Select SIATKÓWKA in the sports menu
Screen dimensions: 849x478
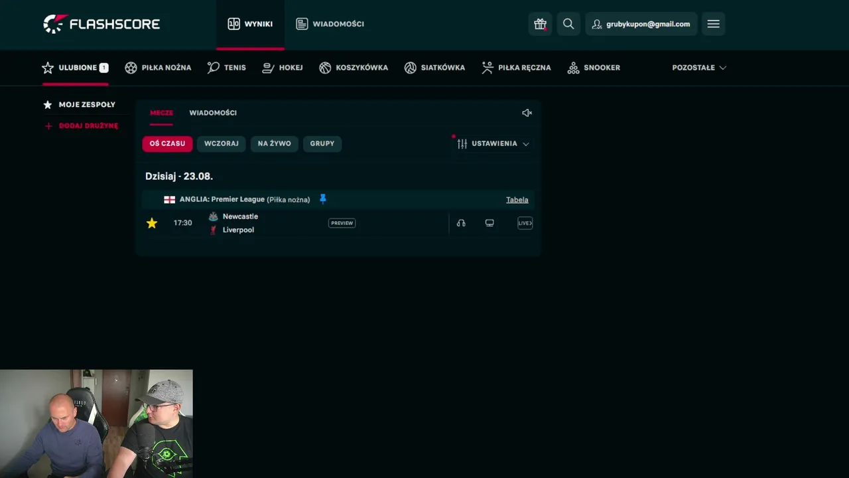coord(434,68)
